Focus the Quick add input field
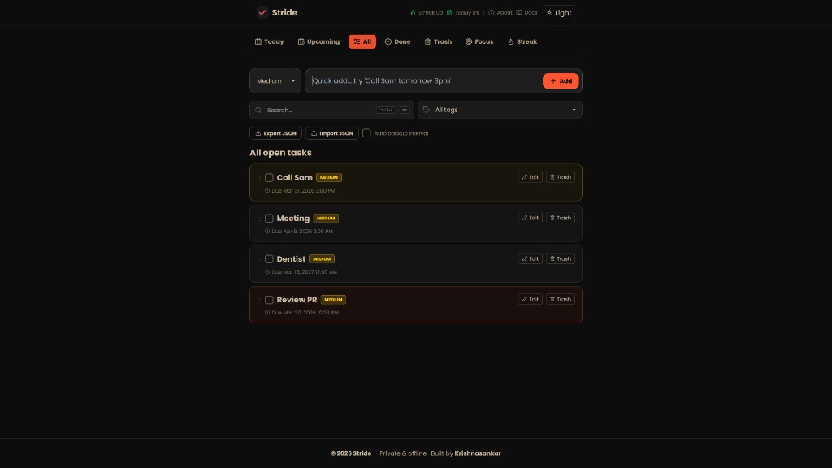The image size is (832, 468). click(422, 81)
